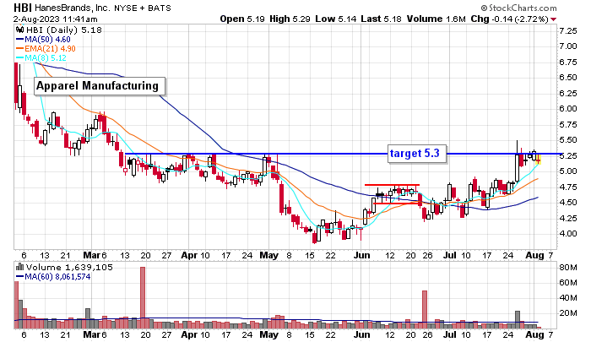
Task: Click the 5.25 price axis label
Action: 568,156
